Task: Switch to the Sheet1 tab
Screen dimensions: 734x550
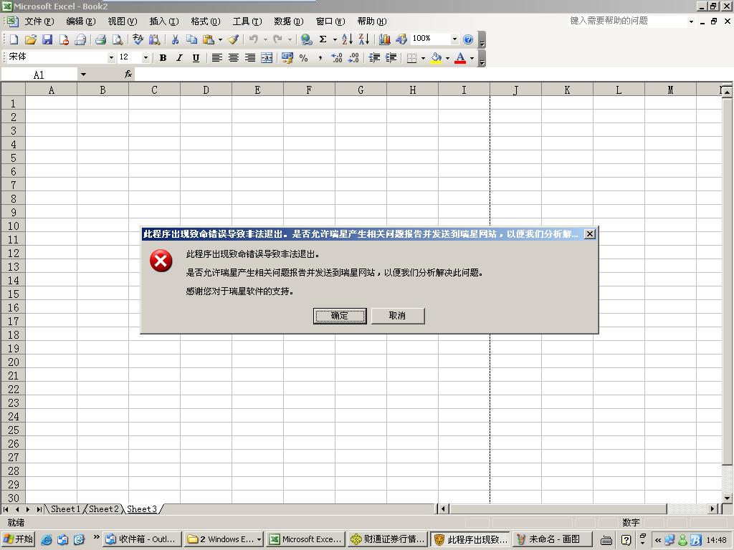Action: pyautogui.click(x=65, y=509)
